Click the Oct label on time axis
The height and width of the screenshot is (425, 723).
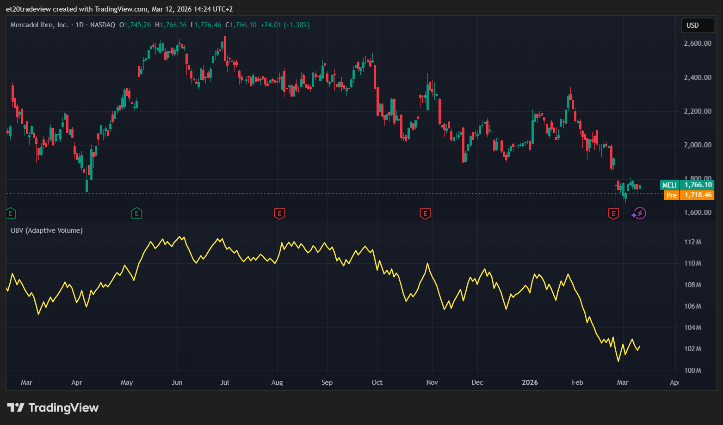pyautogui.click(x=377, y=382)
